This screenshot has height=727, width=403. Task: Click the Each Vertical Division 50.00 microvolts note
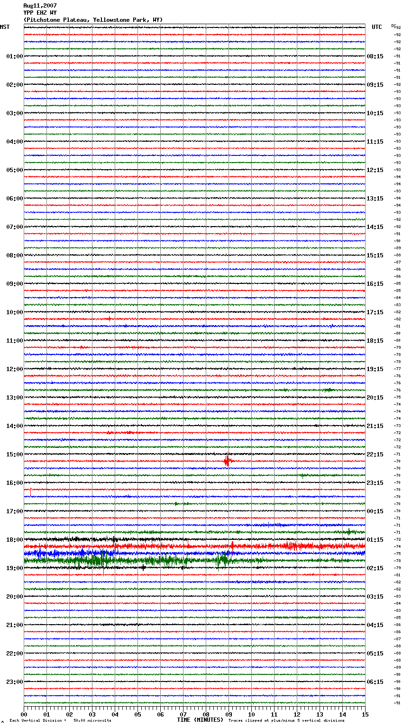(60, 721)
